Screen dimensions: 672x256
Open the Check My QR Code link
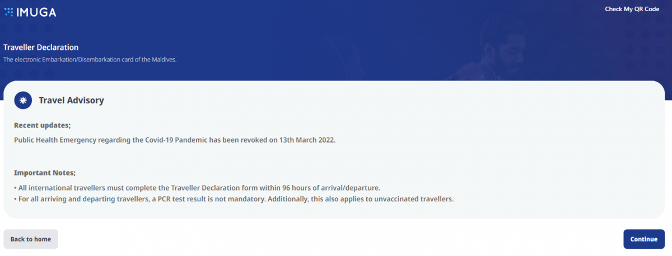pos(632,9)
